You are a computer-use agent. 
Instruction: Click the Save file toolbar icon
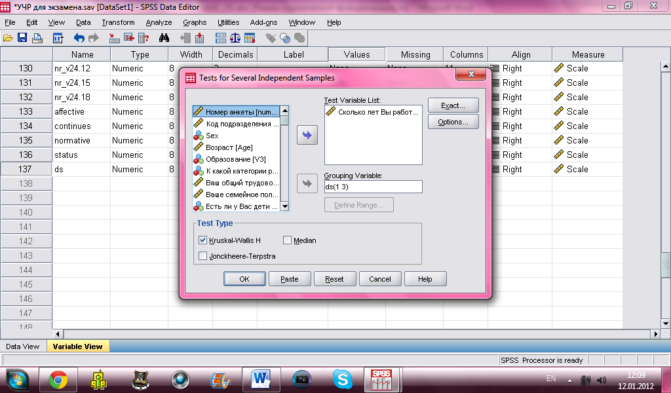22,38
